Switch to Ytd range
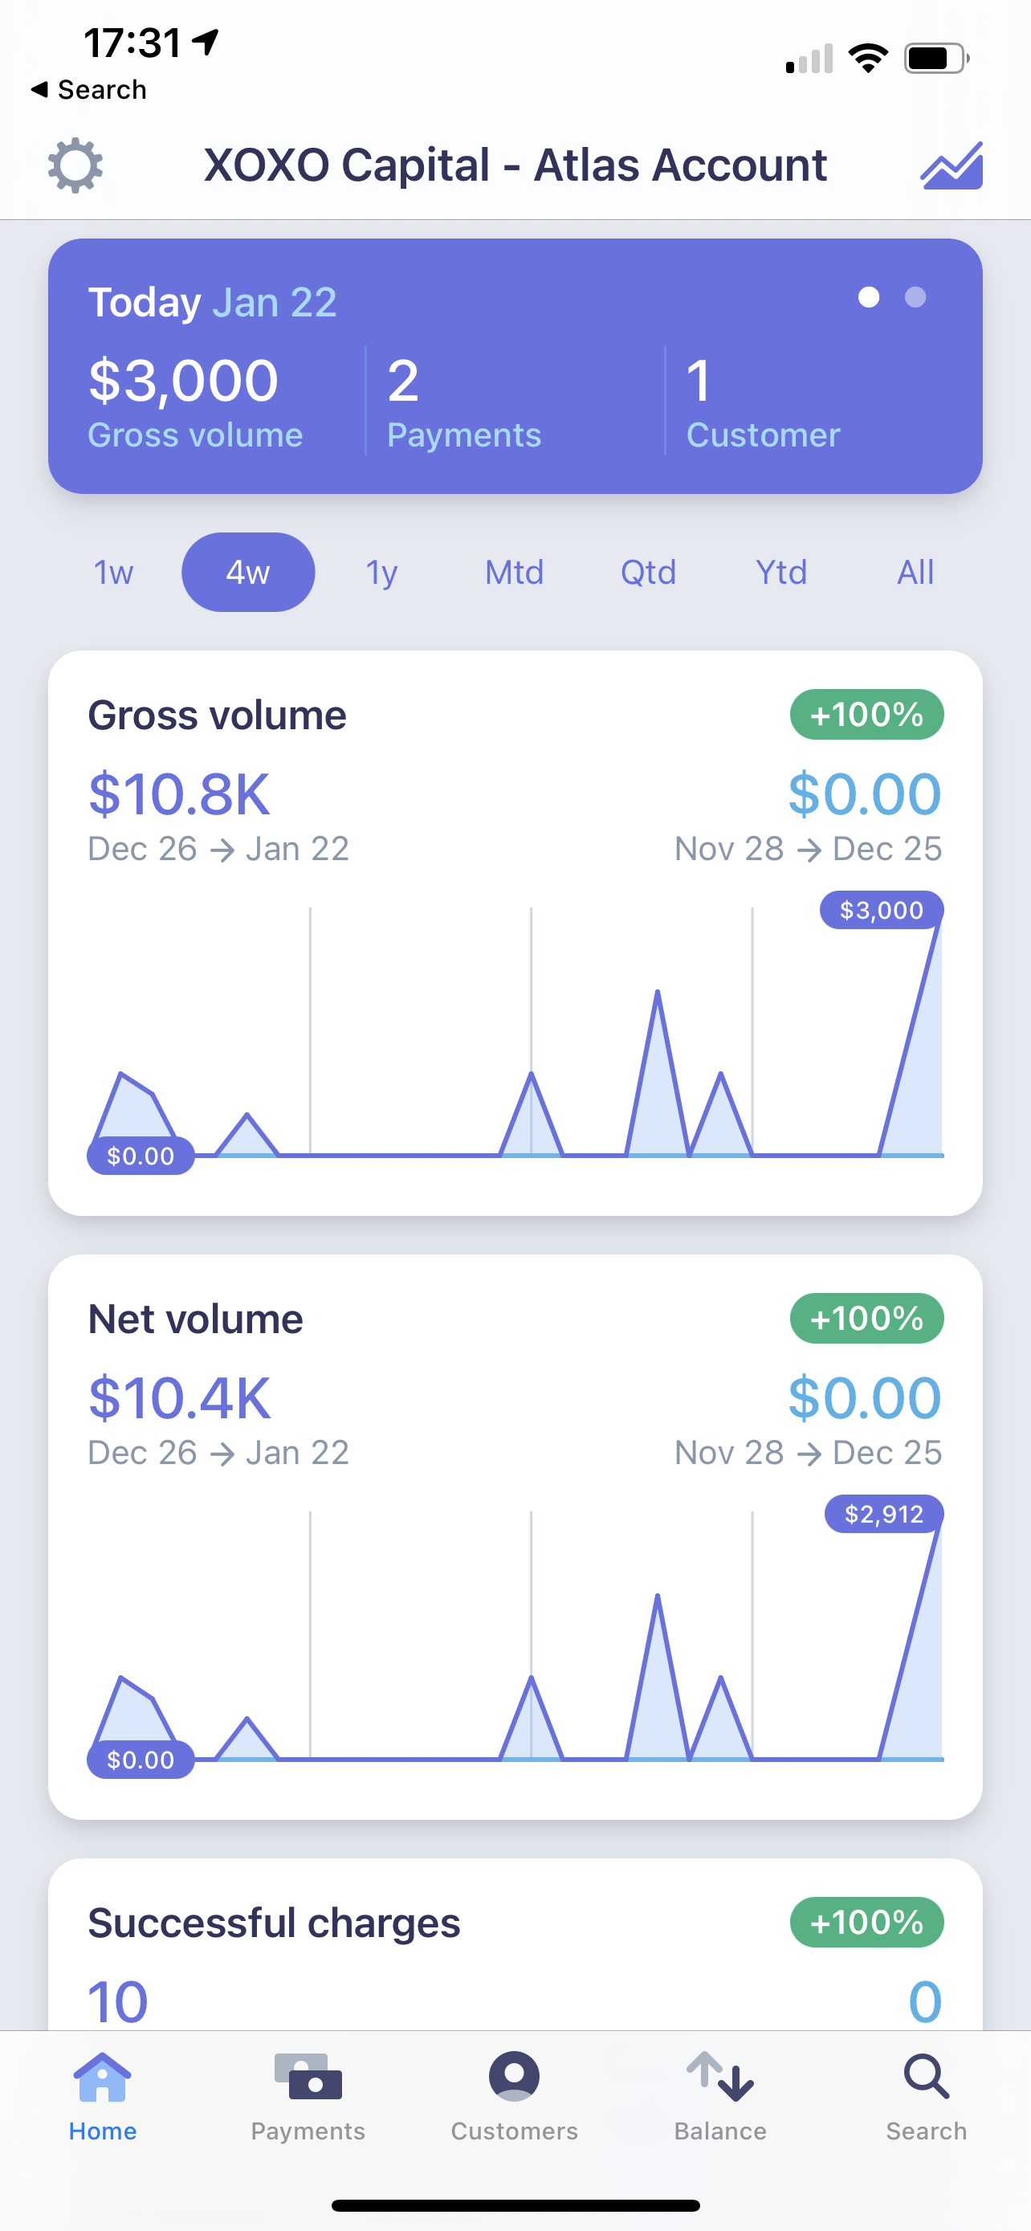 (x=782, y=573)
